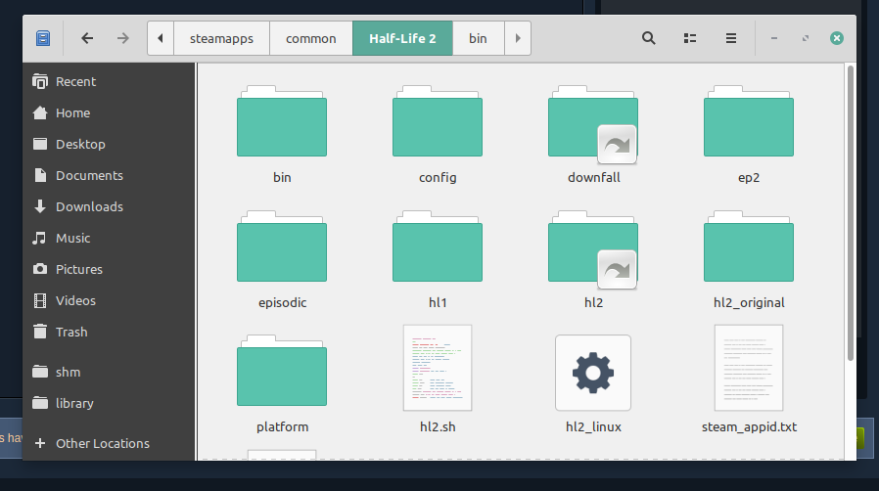Open Other Locations in sidebar
879x491 pixels.
109,443
